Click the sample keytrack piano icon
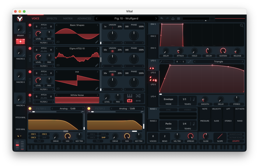 pos(130,96)
